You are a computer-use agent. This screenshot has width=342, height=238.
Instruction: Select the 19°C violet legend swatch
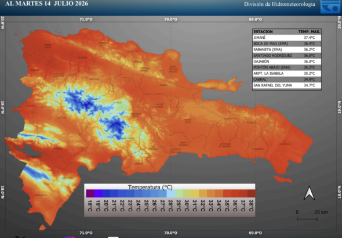[x=98, y=193]
